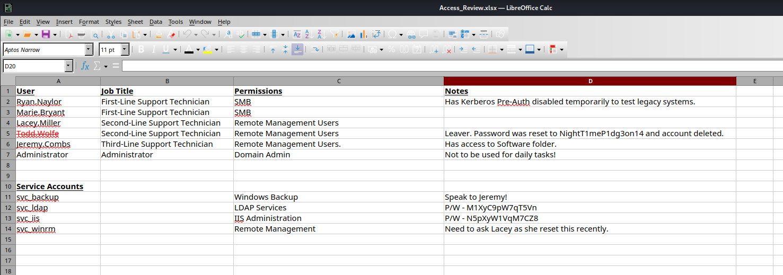Insert an image via toolbar icon
The image size is (783, 275).
pos(351,34)
